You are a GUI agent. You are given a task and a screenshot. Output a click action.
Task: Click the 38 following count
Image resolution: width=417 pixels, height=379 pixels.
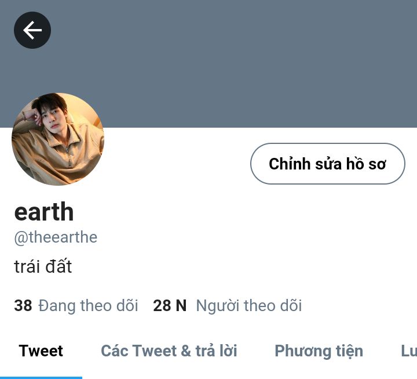(x=23, y=305)
